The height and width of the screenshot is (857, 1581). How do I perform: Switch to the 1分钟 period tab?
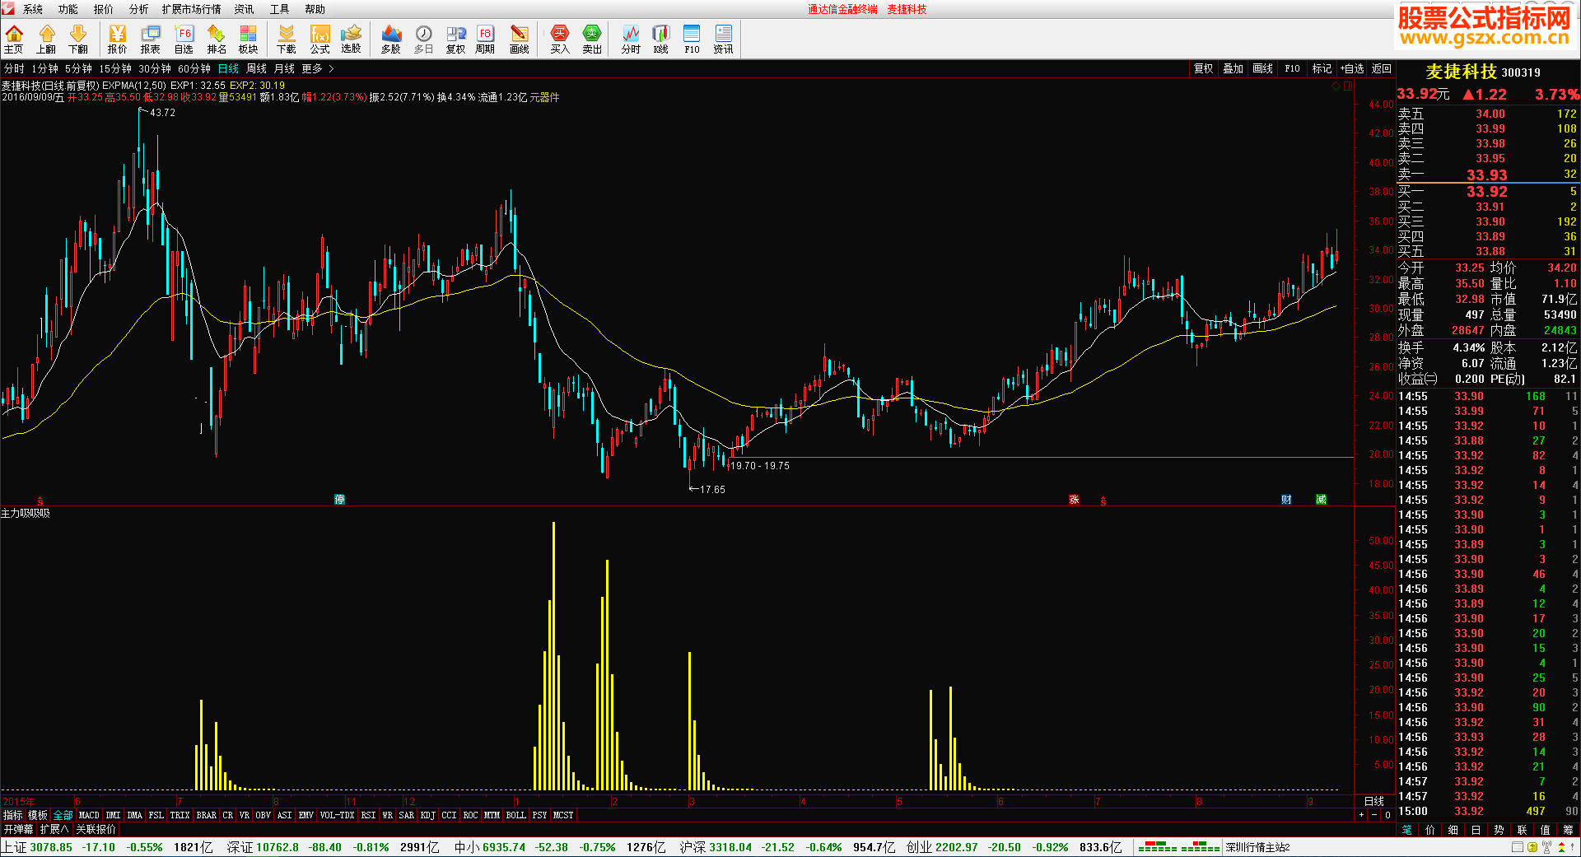(45, 69)
